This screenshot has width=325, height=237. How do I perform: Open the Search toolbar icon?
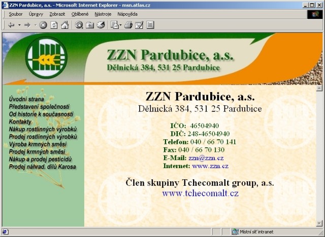[x=79, y=25]
